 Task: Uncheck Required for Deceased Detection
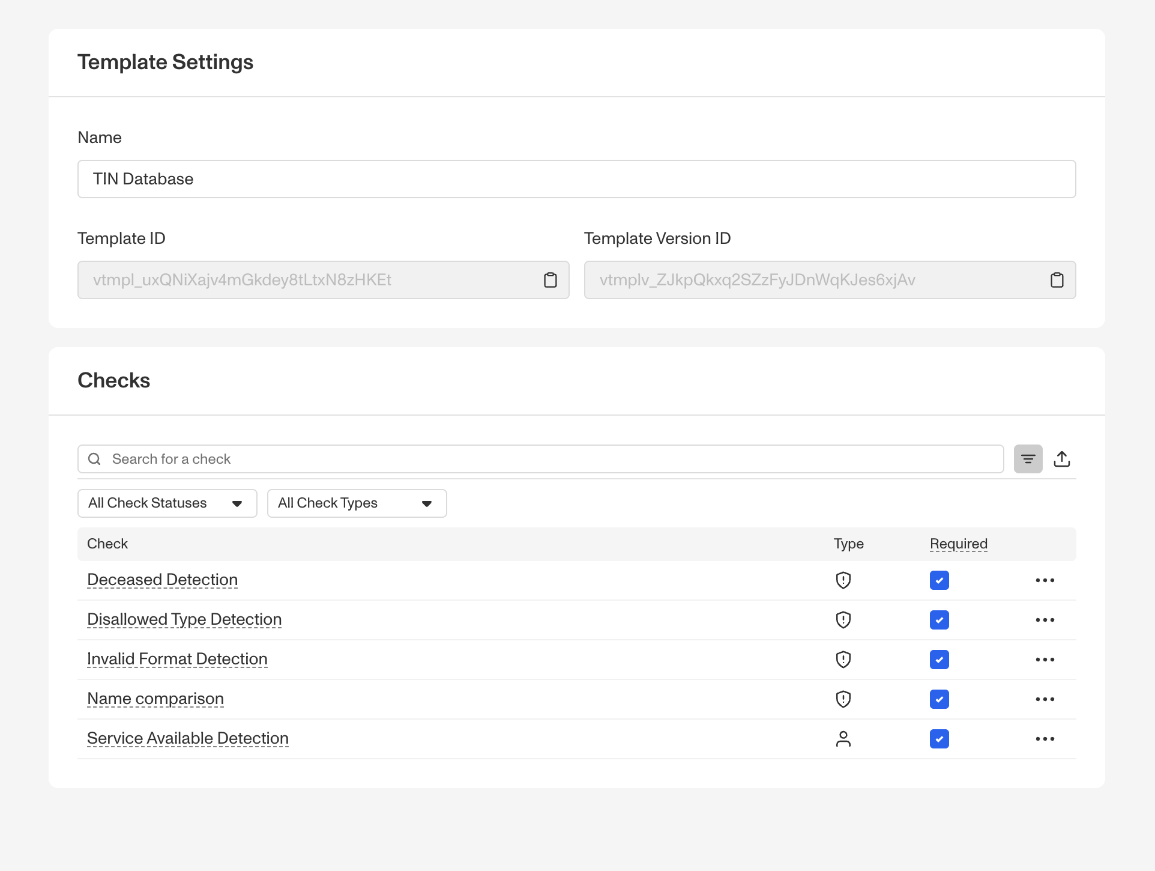pyautogui.click(x=939, y=580)
